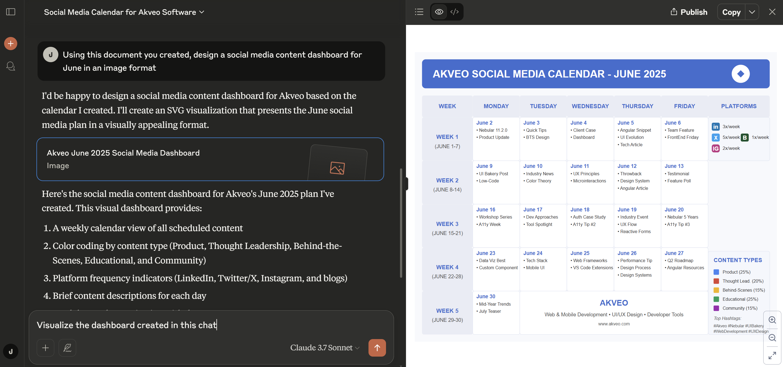
Task: Click the message input field
Action: 211,325
